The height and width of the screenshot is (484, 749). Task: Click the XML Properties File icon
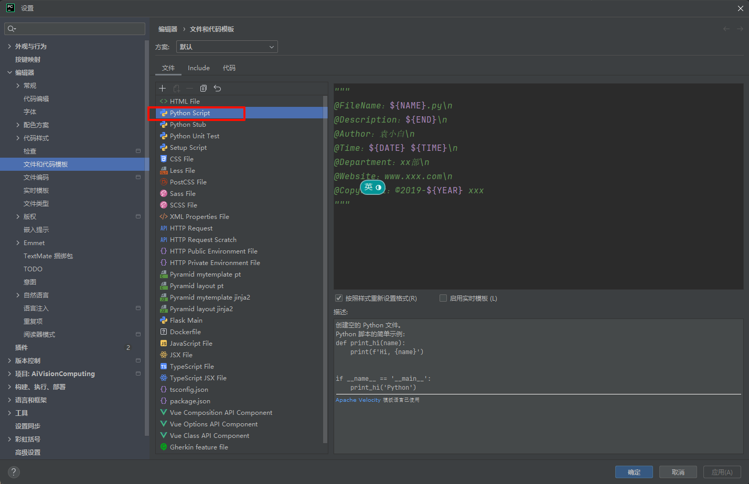click(x=164, y=217)
